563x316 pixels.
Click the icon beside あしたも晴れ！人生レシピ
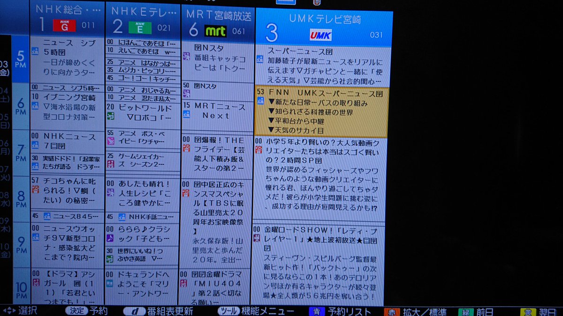click(110, 193)
